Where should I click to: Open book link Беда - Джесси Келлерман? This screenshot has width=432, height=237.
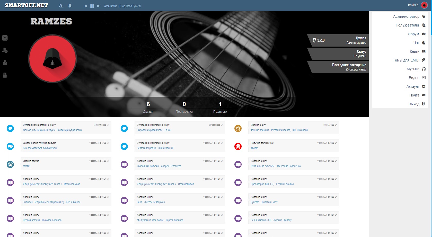[151, 202]
